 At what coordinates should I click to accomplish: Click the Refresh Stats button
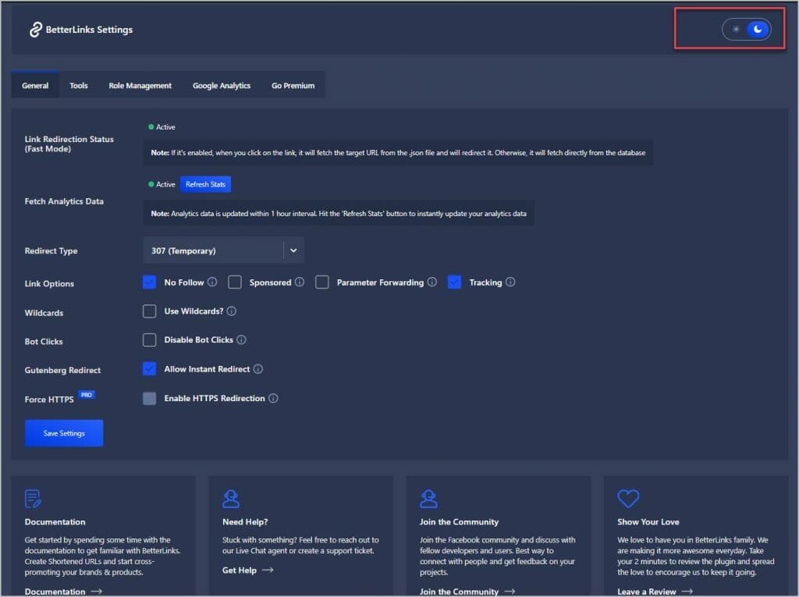205,184
